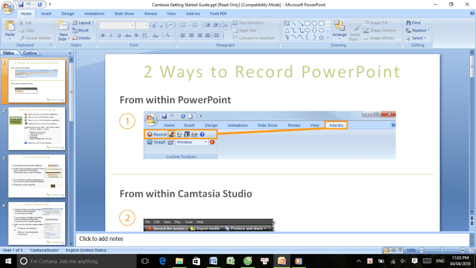This screenshot has width=476, height=268.
Task: Expand the shapes gallery More arrow
Action: tap(328, 37)
